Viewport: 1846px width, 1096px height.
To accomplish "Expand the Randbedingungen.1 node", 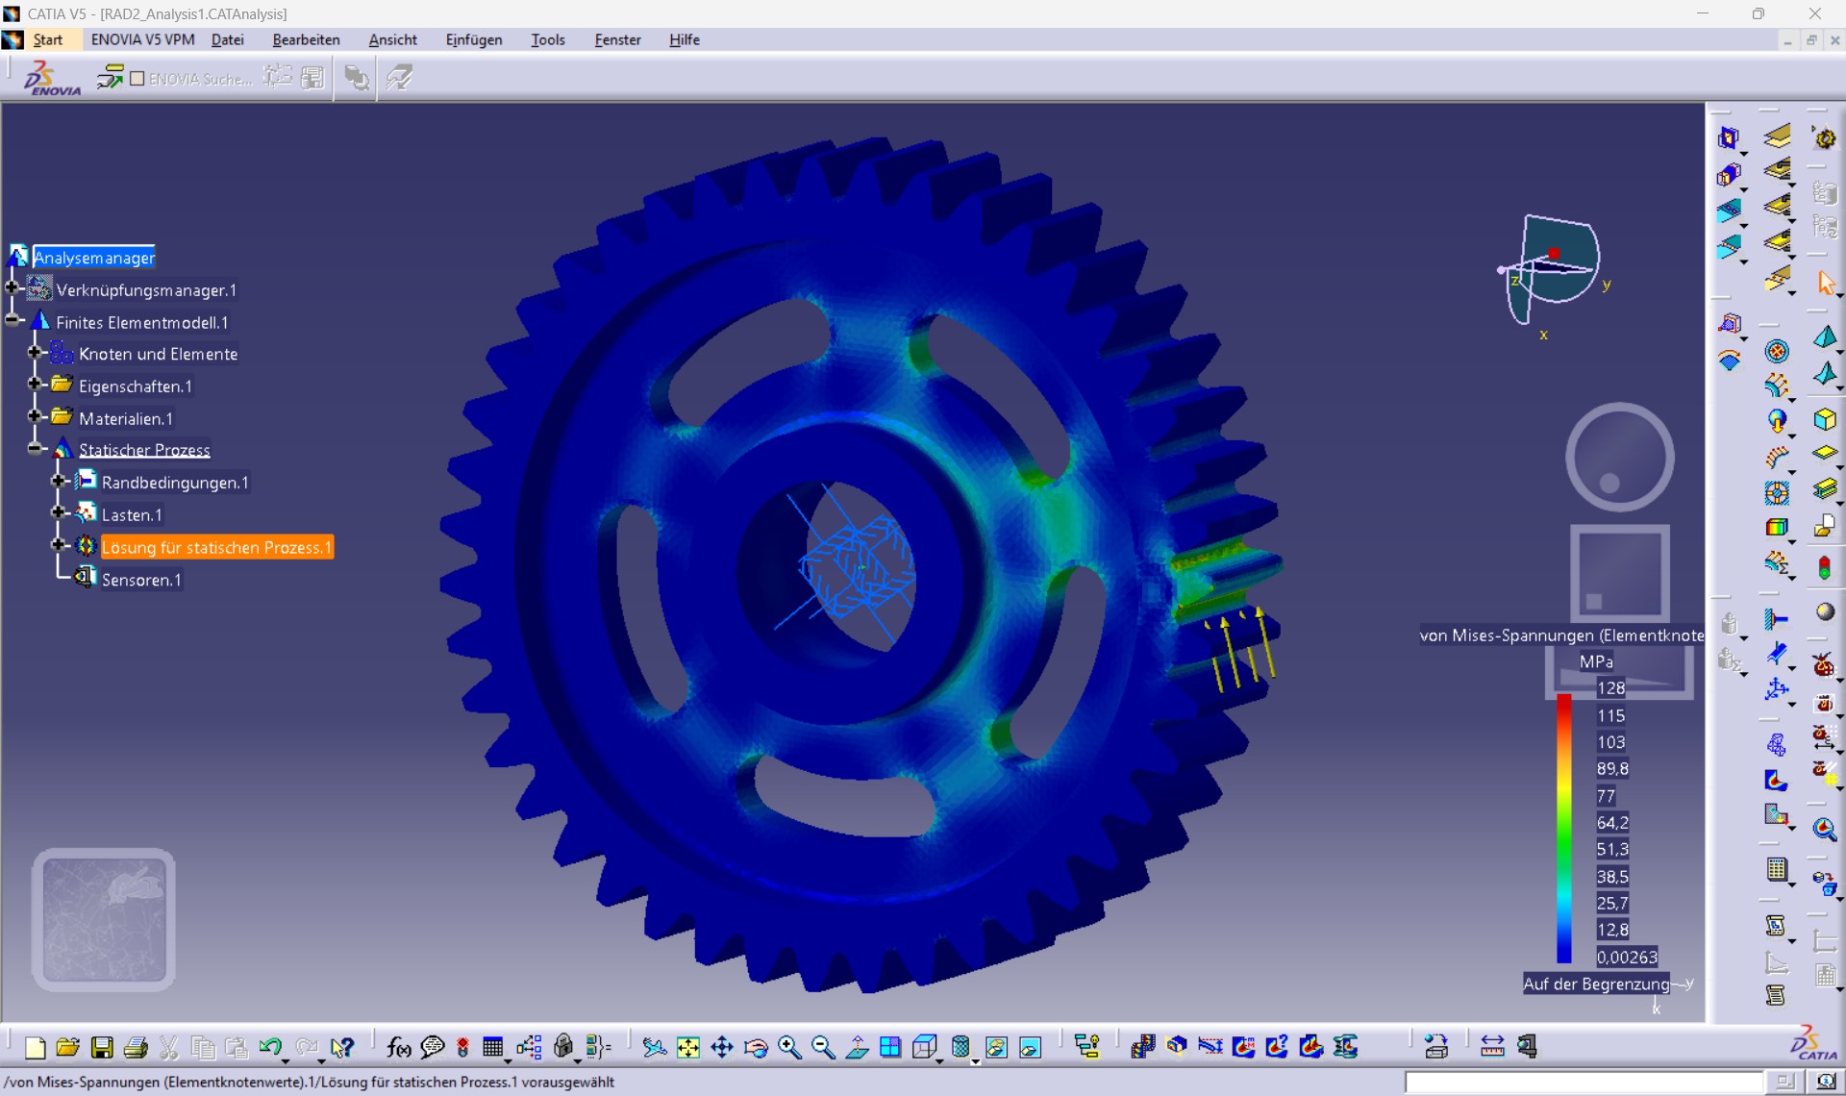I will (x=58, y=481).
